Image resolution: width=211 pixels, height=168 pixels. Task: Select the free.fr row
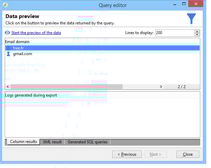tap(102, 48)
